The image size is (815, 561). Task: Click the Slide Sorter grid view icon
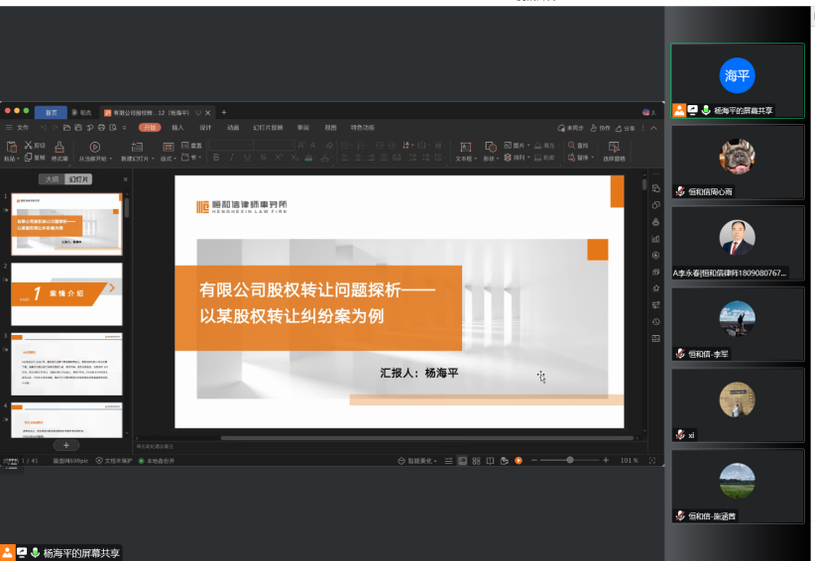coord(476,461)
